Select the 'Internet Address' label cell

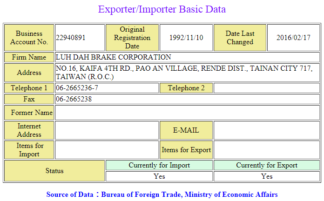tap(29, 130)
